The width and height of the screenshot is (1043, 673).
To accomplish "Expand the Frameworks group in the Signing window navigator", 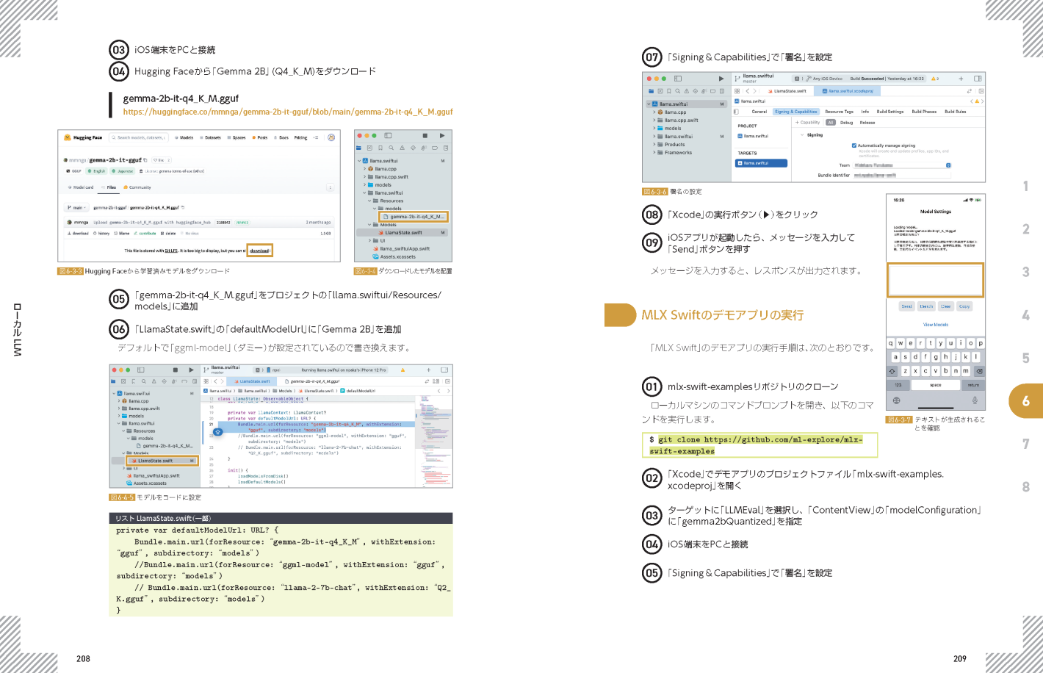I will click(654, 153).
